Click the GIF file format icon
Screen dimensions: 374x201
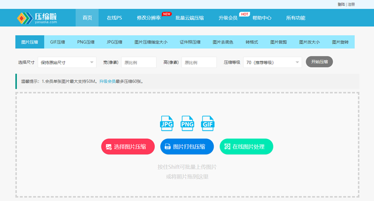[208, 123]
